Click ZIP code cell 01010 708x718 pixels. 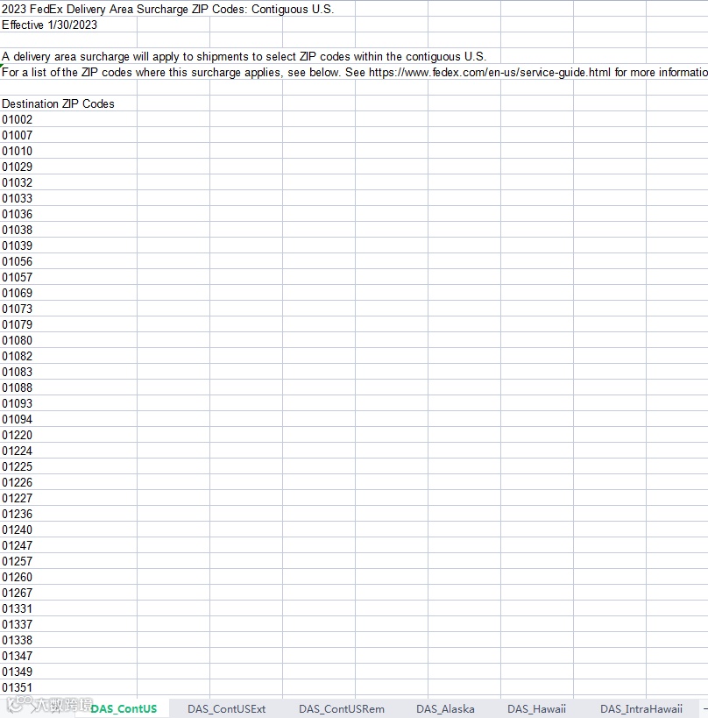click(68, 151)
